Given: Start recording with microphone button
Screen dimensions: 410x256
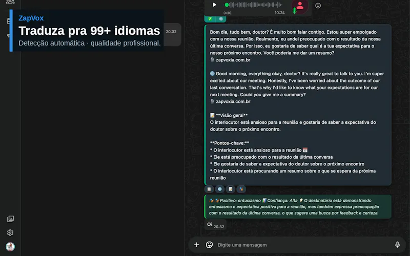Looking at the screenshot, I should click(397, 245).
